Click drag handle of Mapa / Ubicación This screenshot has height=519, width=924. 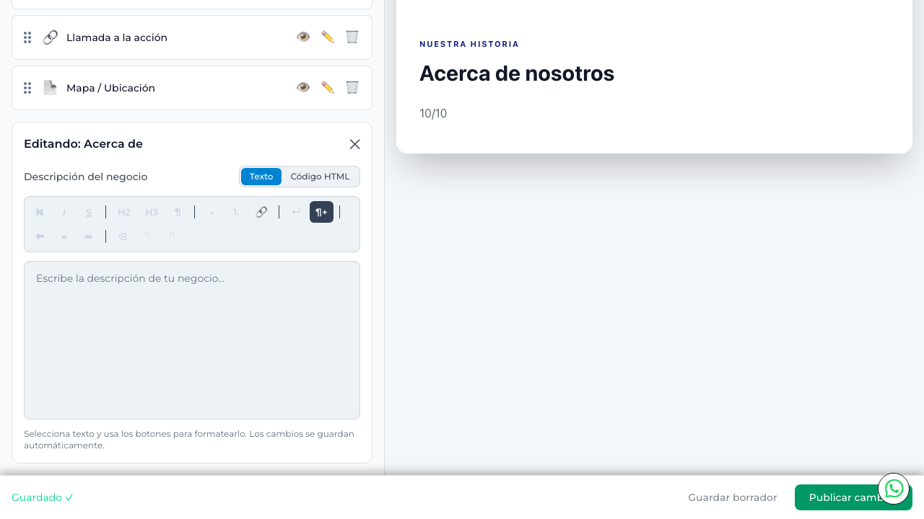pos(27,88)
